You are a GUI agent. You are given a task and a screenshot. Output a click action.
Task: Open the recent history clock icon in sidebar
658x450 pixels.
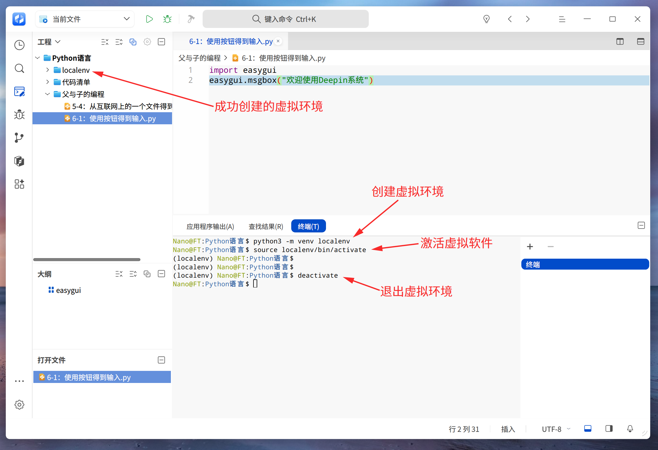point(19,45)
